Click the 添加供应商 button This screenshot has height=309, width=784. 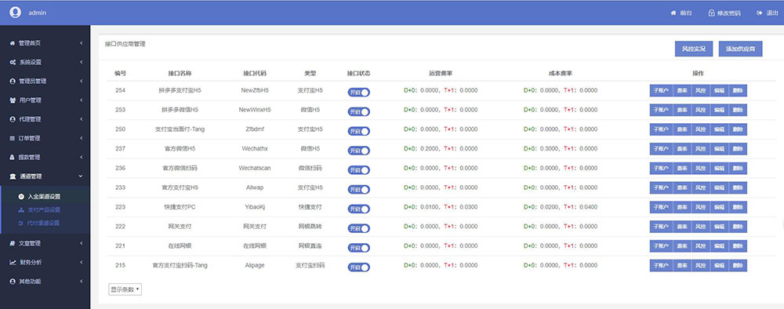click(x=741, y=49)
